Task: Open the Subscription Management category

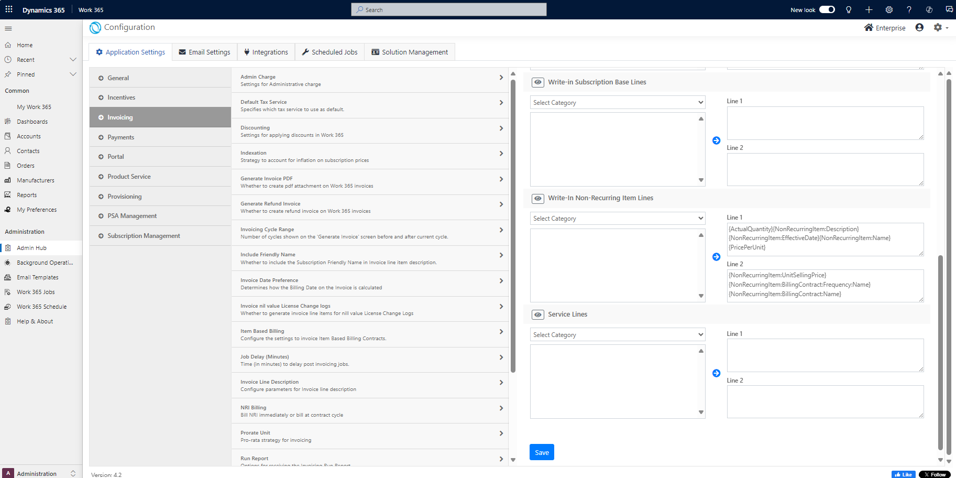Action: pos(160,236)
